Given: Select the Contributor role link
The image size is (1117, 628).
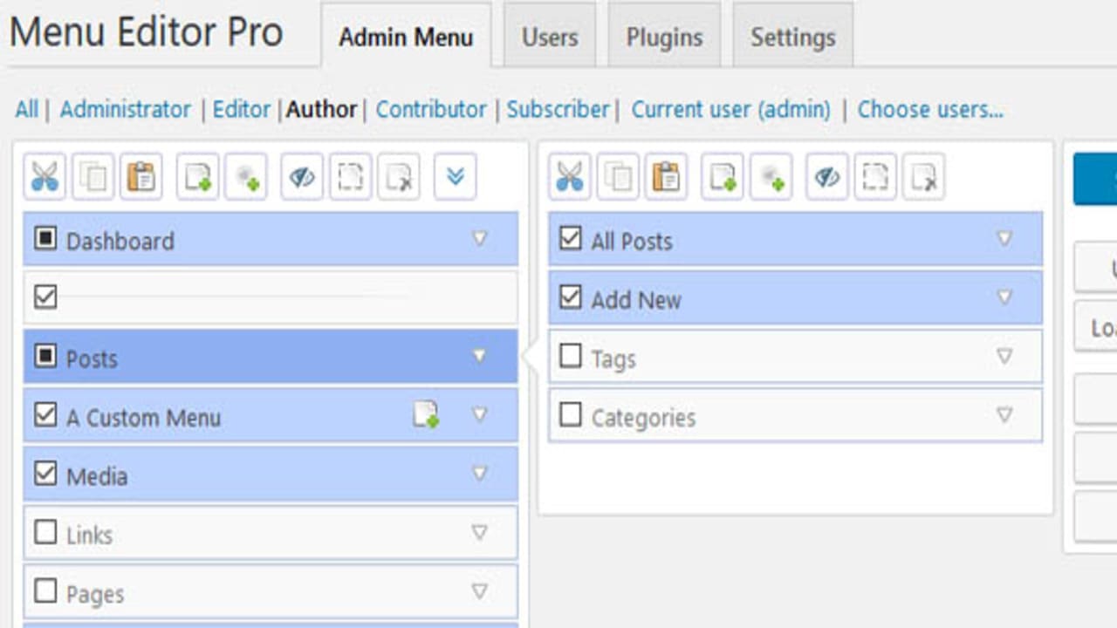Looking at the screenshot, I should [431, 110].
